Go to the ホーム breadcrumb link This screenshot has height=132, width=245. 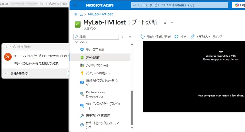[x=78, y=14]
